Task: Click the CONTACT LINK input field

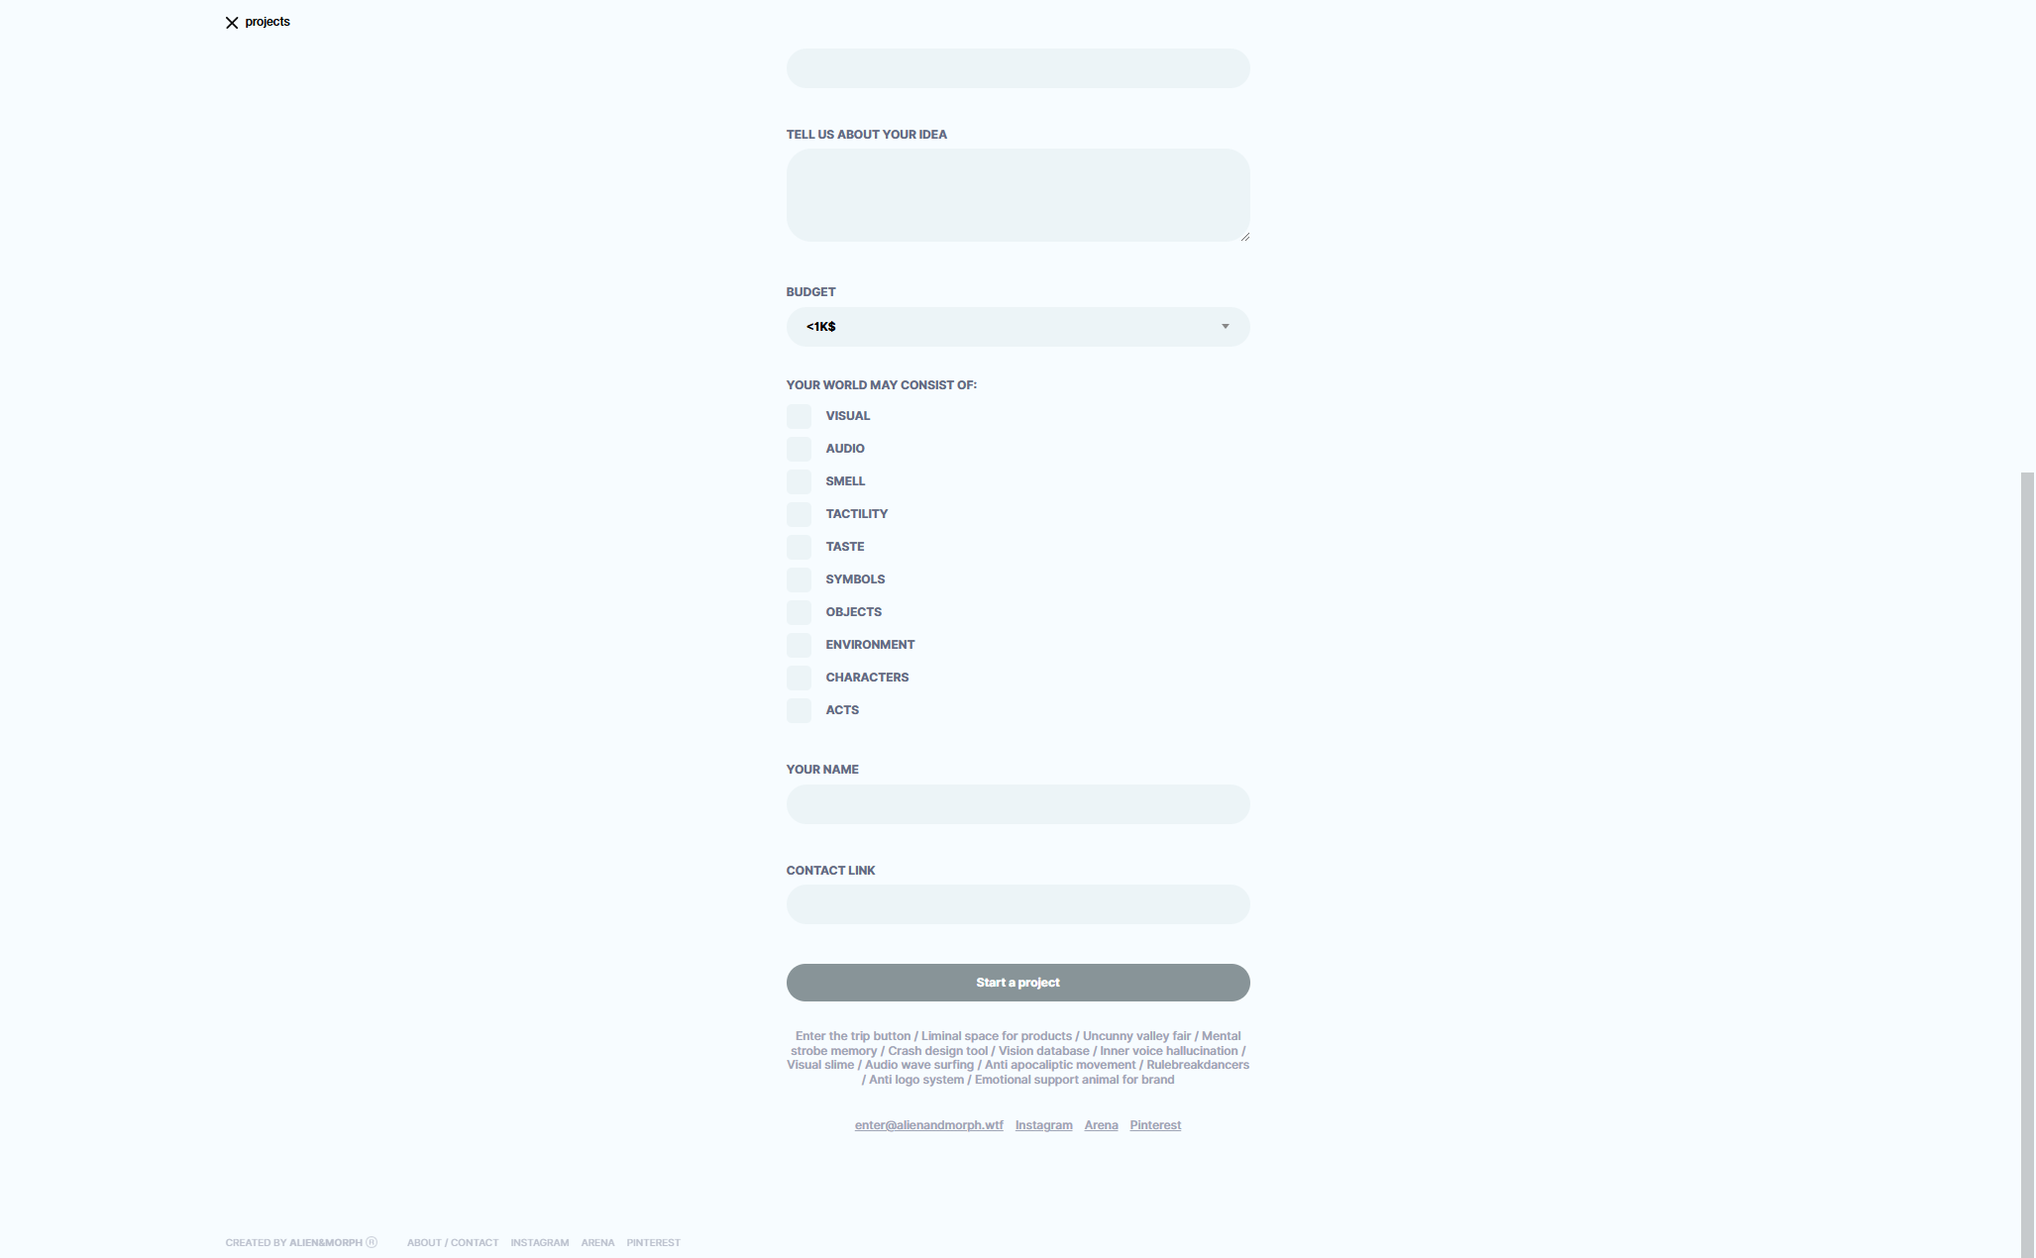Action: coord(1017,903)
